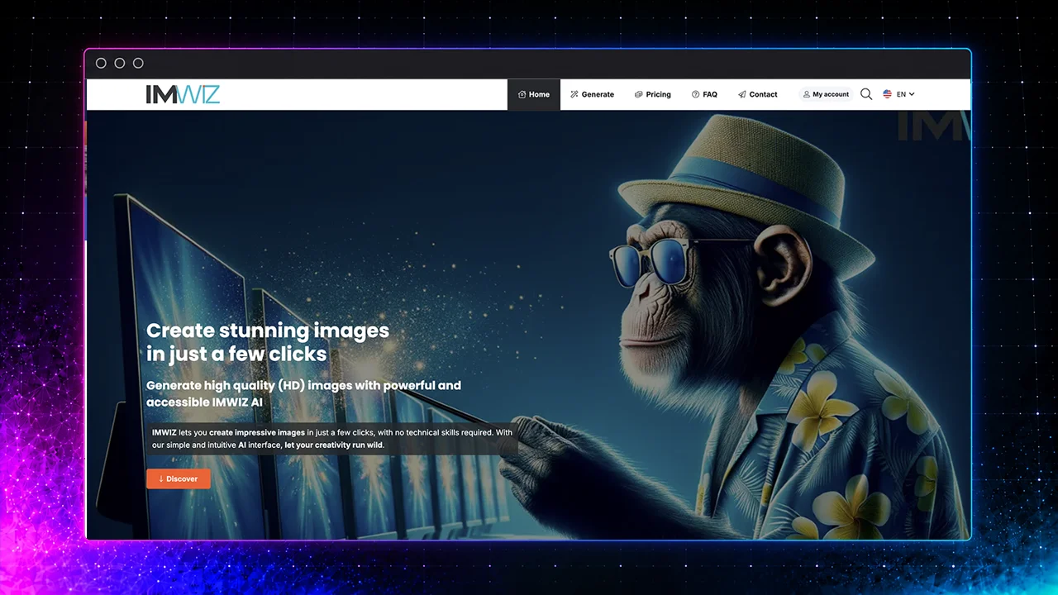This screenshot has height=595, width=1058.
Task: Click the orange Discover button
Action: pyautogui.click(x=179, y=479)
